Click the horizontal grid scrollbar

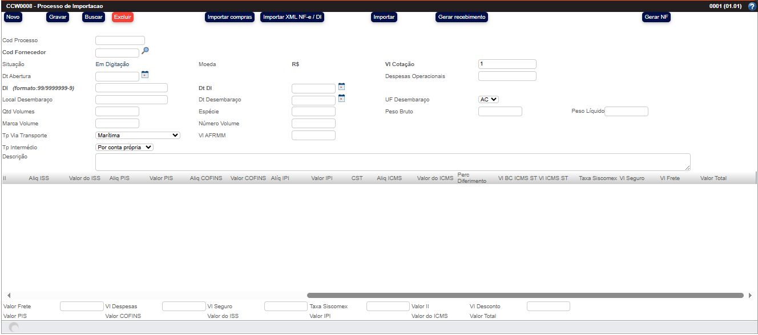point(525,295)
